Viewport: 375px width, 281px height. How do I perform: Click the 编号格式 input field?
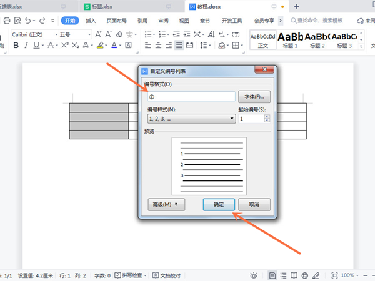[x=191, y=97]
